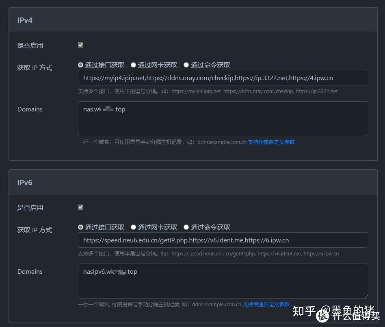Screen dimensions: 385x327
Task: Click the IPv4 interface URL input field
Action: [x=223, y=77]
